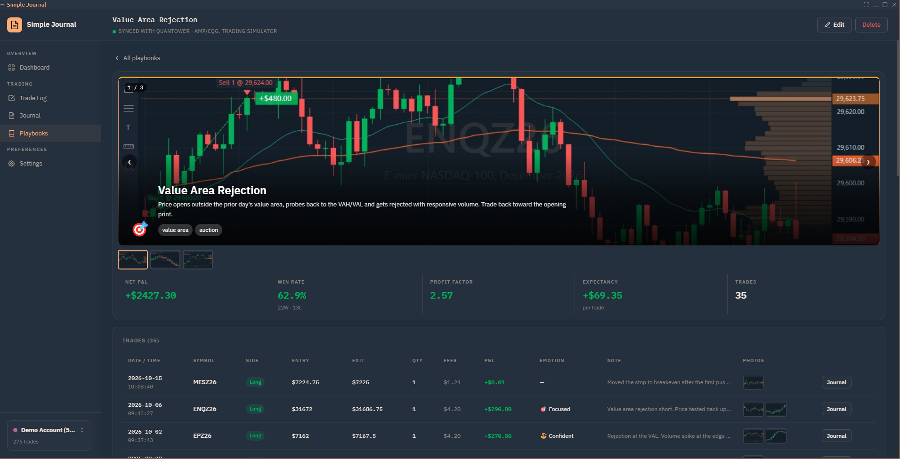Click the MESZ26 symbol cell
Image resolution: width=900 pixels, height=459 pixels.
[x=205, y=382]
